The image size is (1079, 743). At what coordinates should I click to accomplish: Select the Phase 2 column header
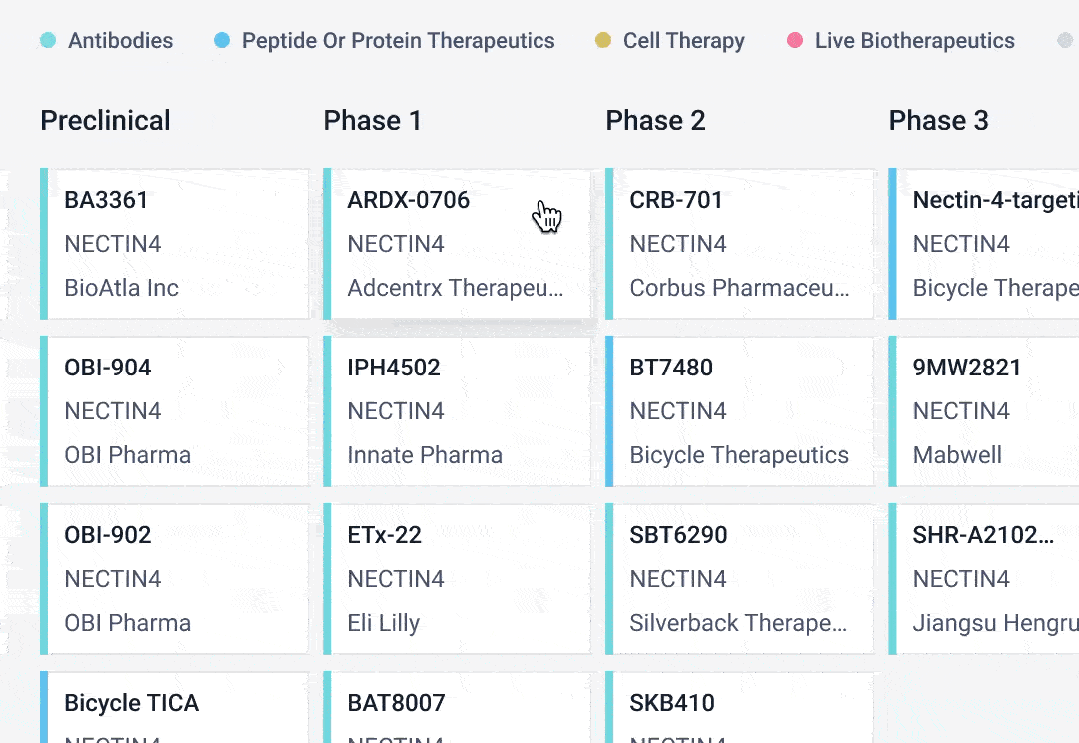coord(655,121)
